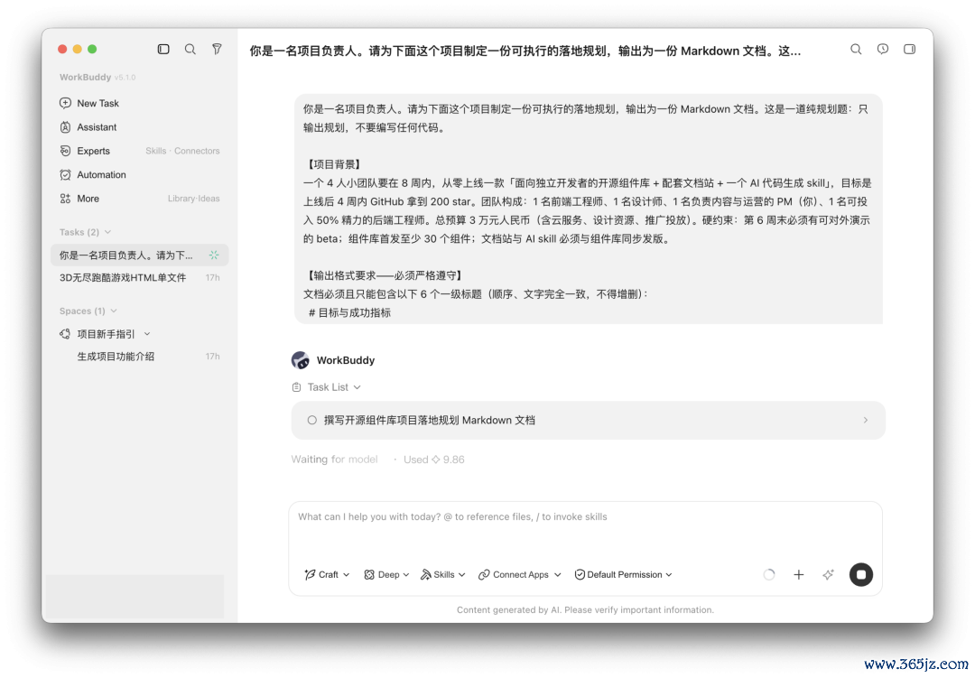Open the Skills dropdown
Image resolution: width=975 pixels, height=678 pixels.
point(442,575)
